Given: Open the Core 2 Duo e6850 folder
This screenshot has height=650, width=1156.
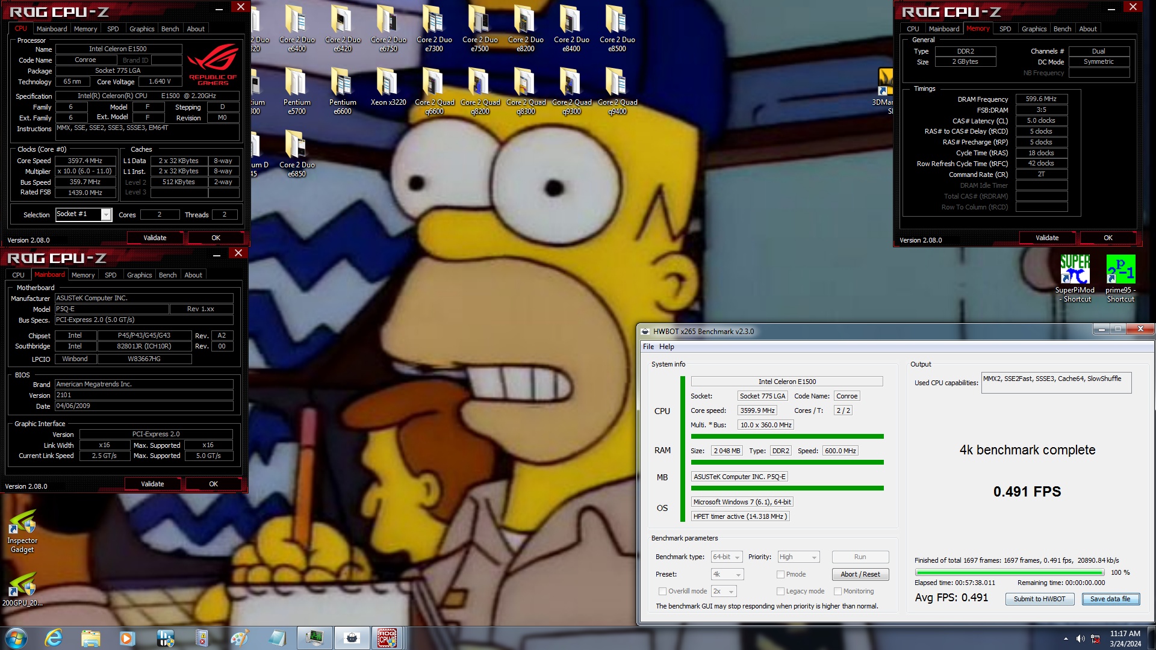Looking at the screenshot, I should (297, 153).
